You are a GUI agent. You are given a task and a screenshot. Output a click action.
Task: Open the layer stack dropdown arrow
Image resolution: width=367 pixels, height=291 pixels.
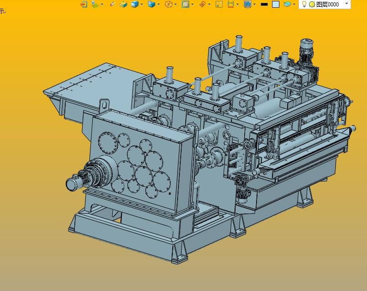[x=294, y=5]
